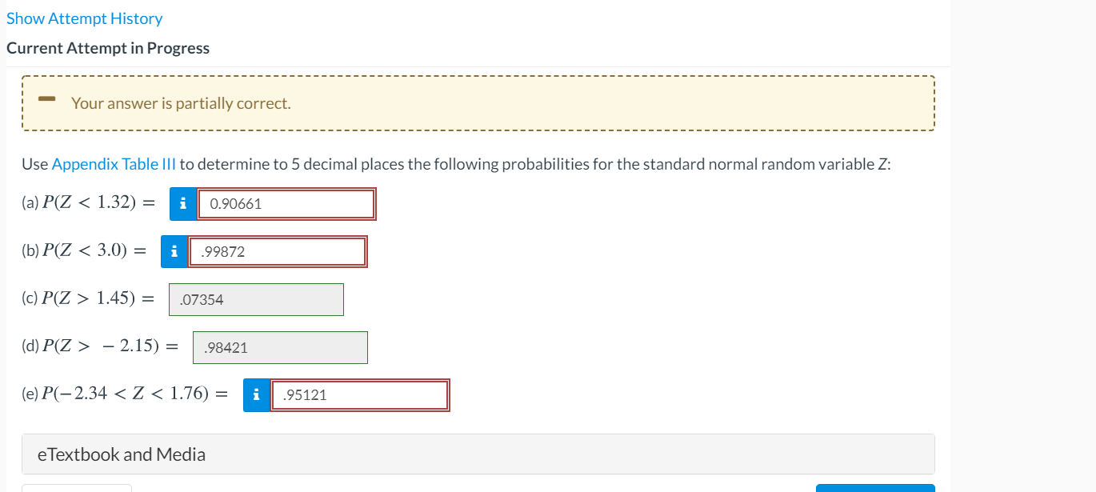Click the answer box for P(Z < 1.32)
This screenshot has width=1096, height=492.
click(286, 204)
